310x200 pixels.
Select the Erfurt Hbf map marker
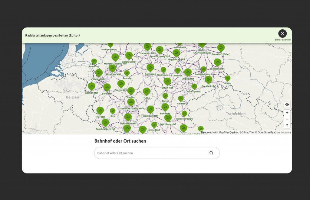167,82
